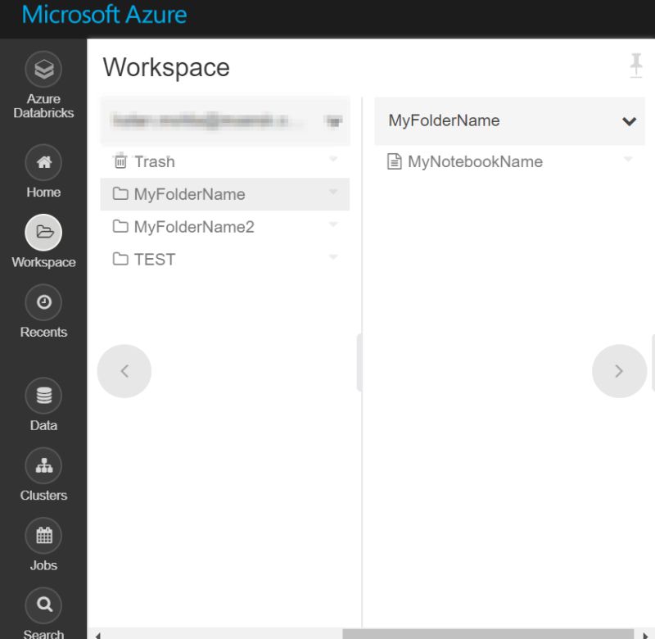Click the Workspace panel heading
This screenshot has width=655, height=639.
pos(166,67)
